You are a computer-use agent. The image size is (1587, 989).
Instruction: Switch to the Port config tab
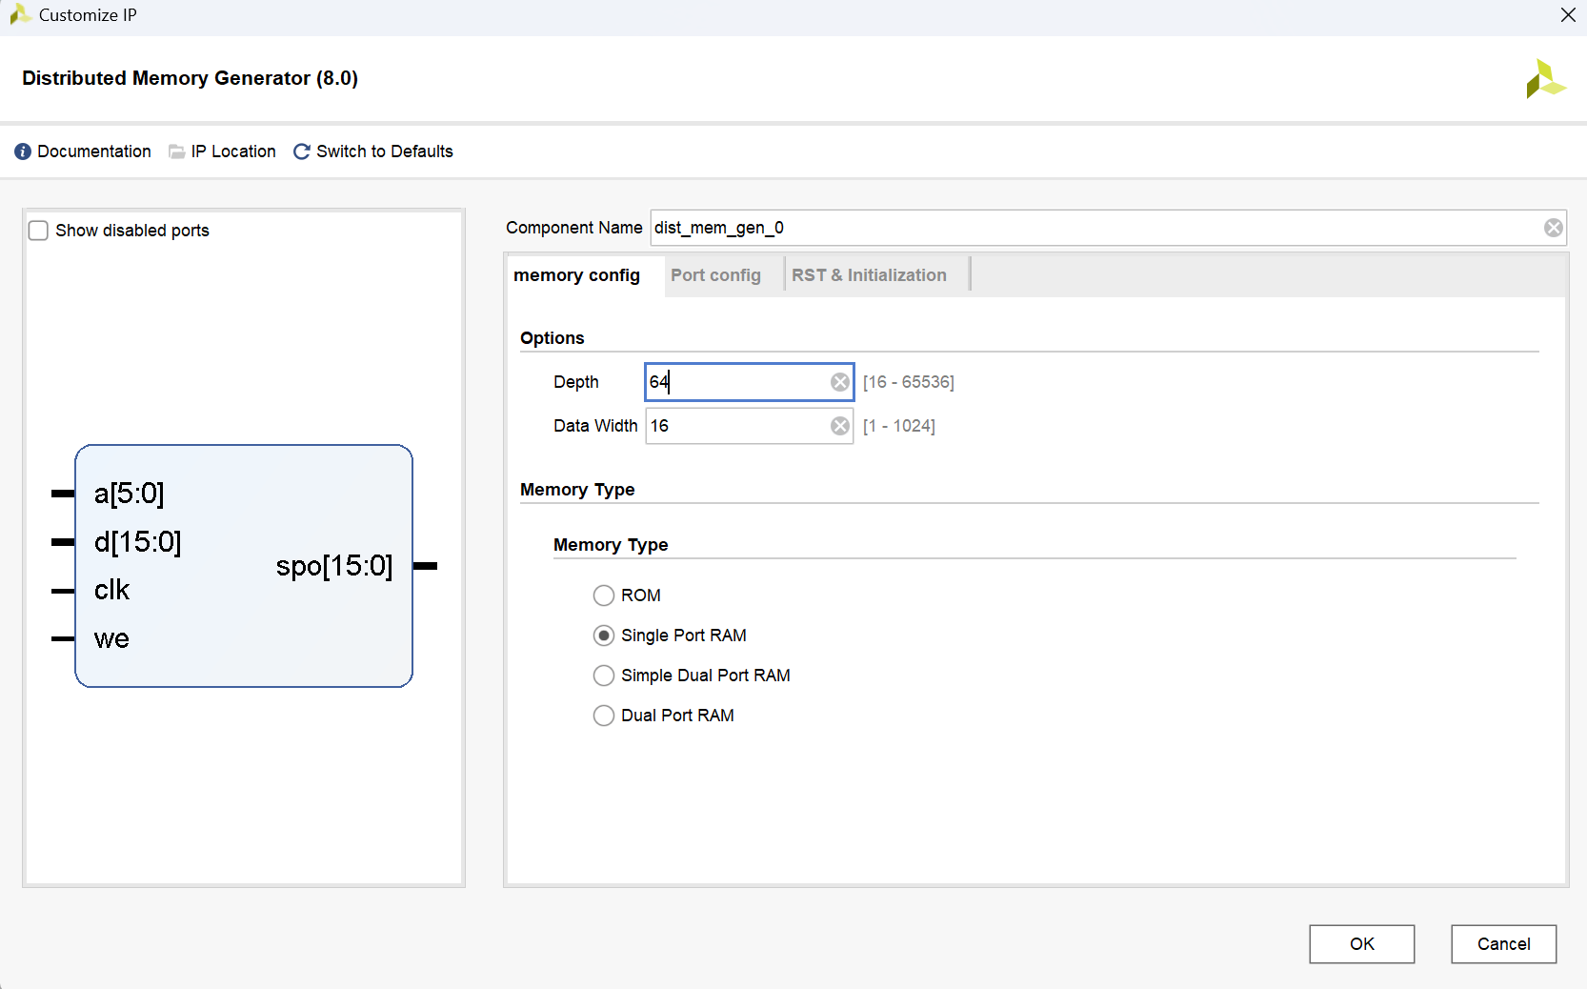(x=715, y=275)
